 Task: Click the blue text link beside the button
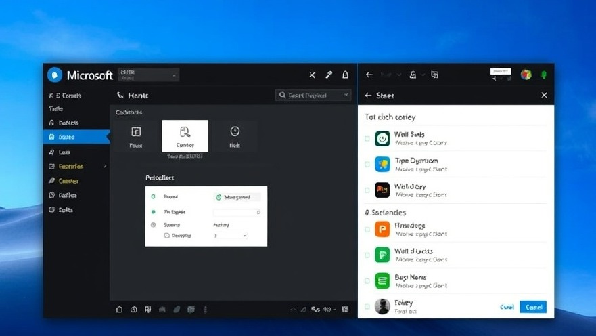pyautogui.click(x=507, y=307)
